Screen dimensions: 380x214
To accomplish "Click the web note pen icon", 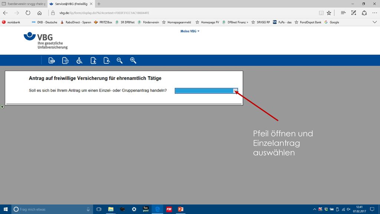I will click(x=354, y=13).
